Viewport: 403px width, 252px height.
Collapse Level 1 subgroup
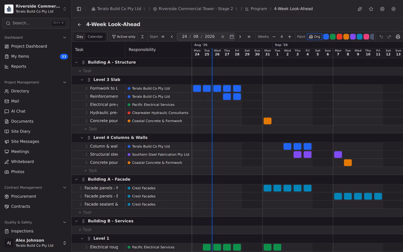(x=82, y=238)
